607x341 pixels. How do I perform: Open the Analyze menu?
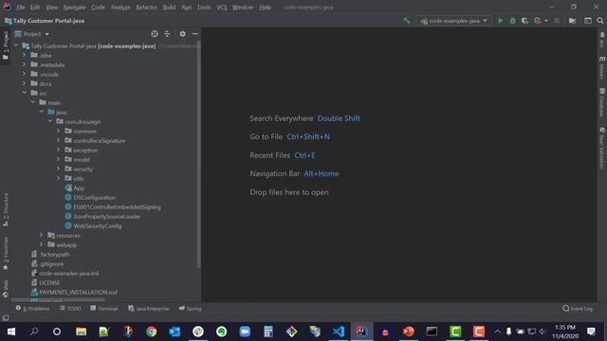120,8
